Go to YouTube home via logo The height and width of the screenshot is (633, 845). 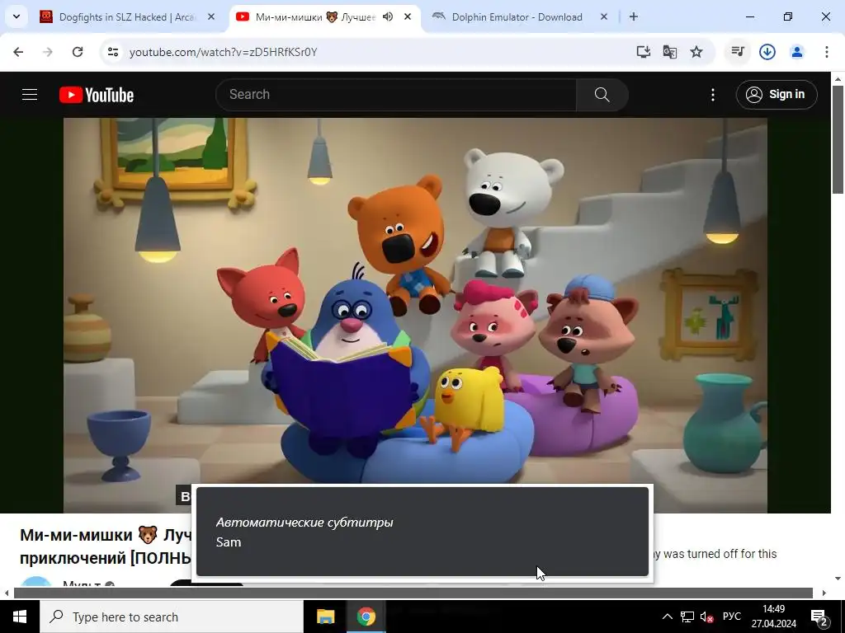tap(97, 95)
